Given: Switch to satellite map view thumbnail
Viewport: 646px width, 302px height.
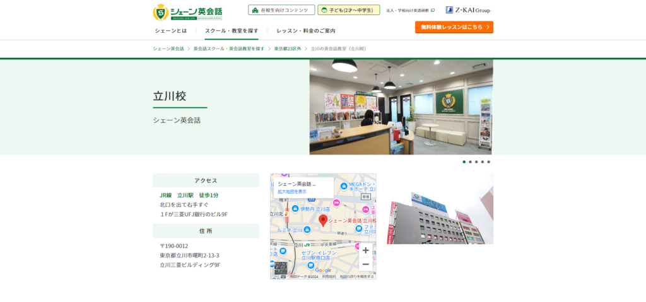Looking at the screenshot, I should 281,268.
